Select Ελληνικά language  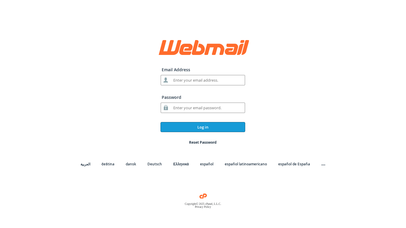pos(181,164)
